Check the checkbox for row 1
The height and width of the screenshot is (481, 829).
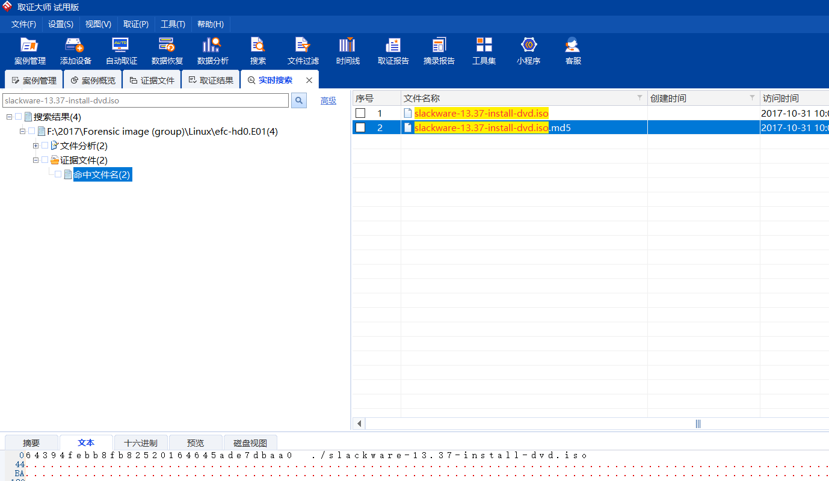[x=360, y=113]
